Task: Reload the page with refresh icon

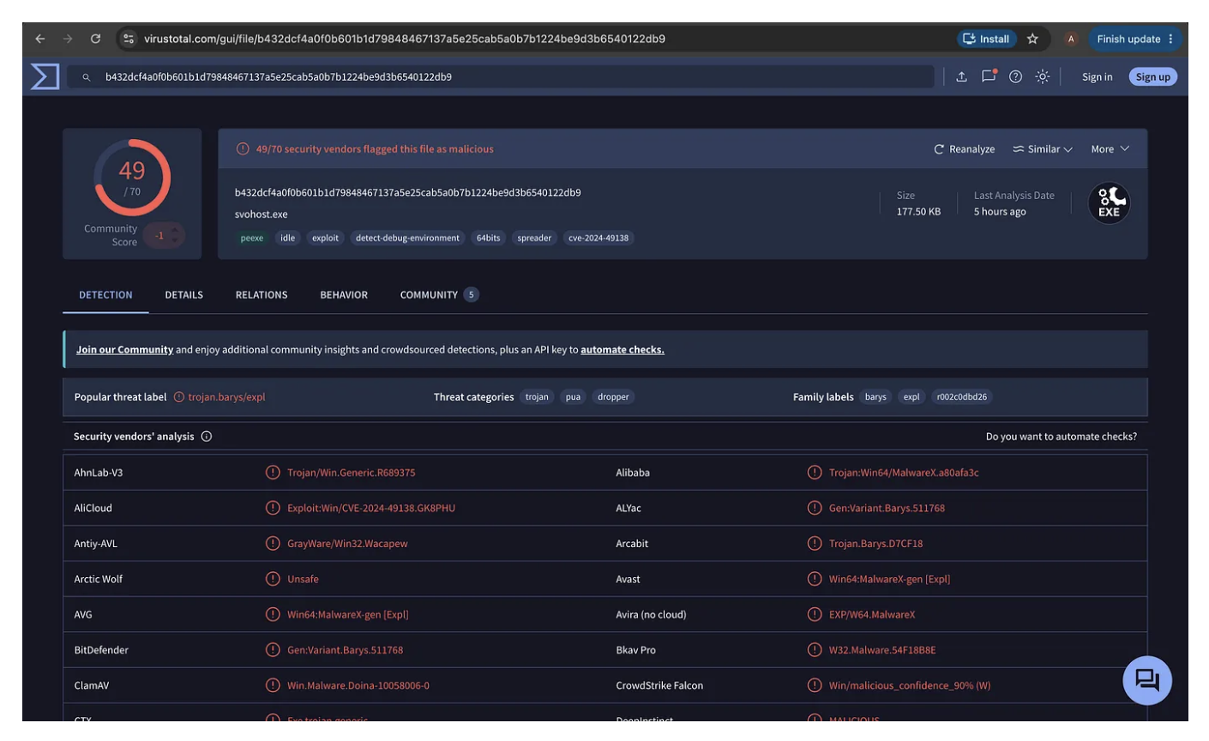Action: pos(95,39)
